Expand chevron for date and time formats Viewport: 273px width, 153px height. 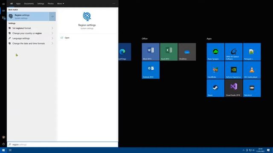pyautogui.click(x=52, y=43)
